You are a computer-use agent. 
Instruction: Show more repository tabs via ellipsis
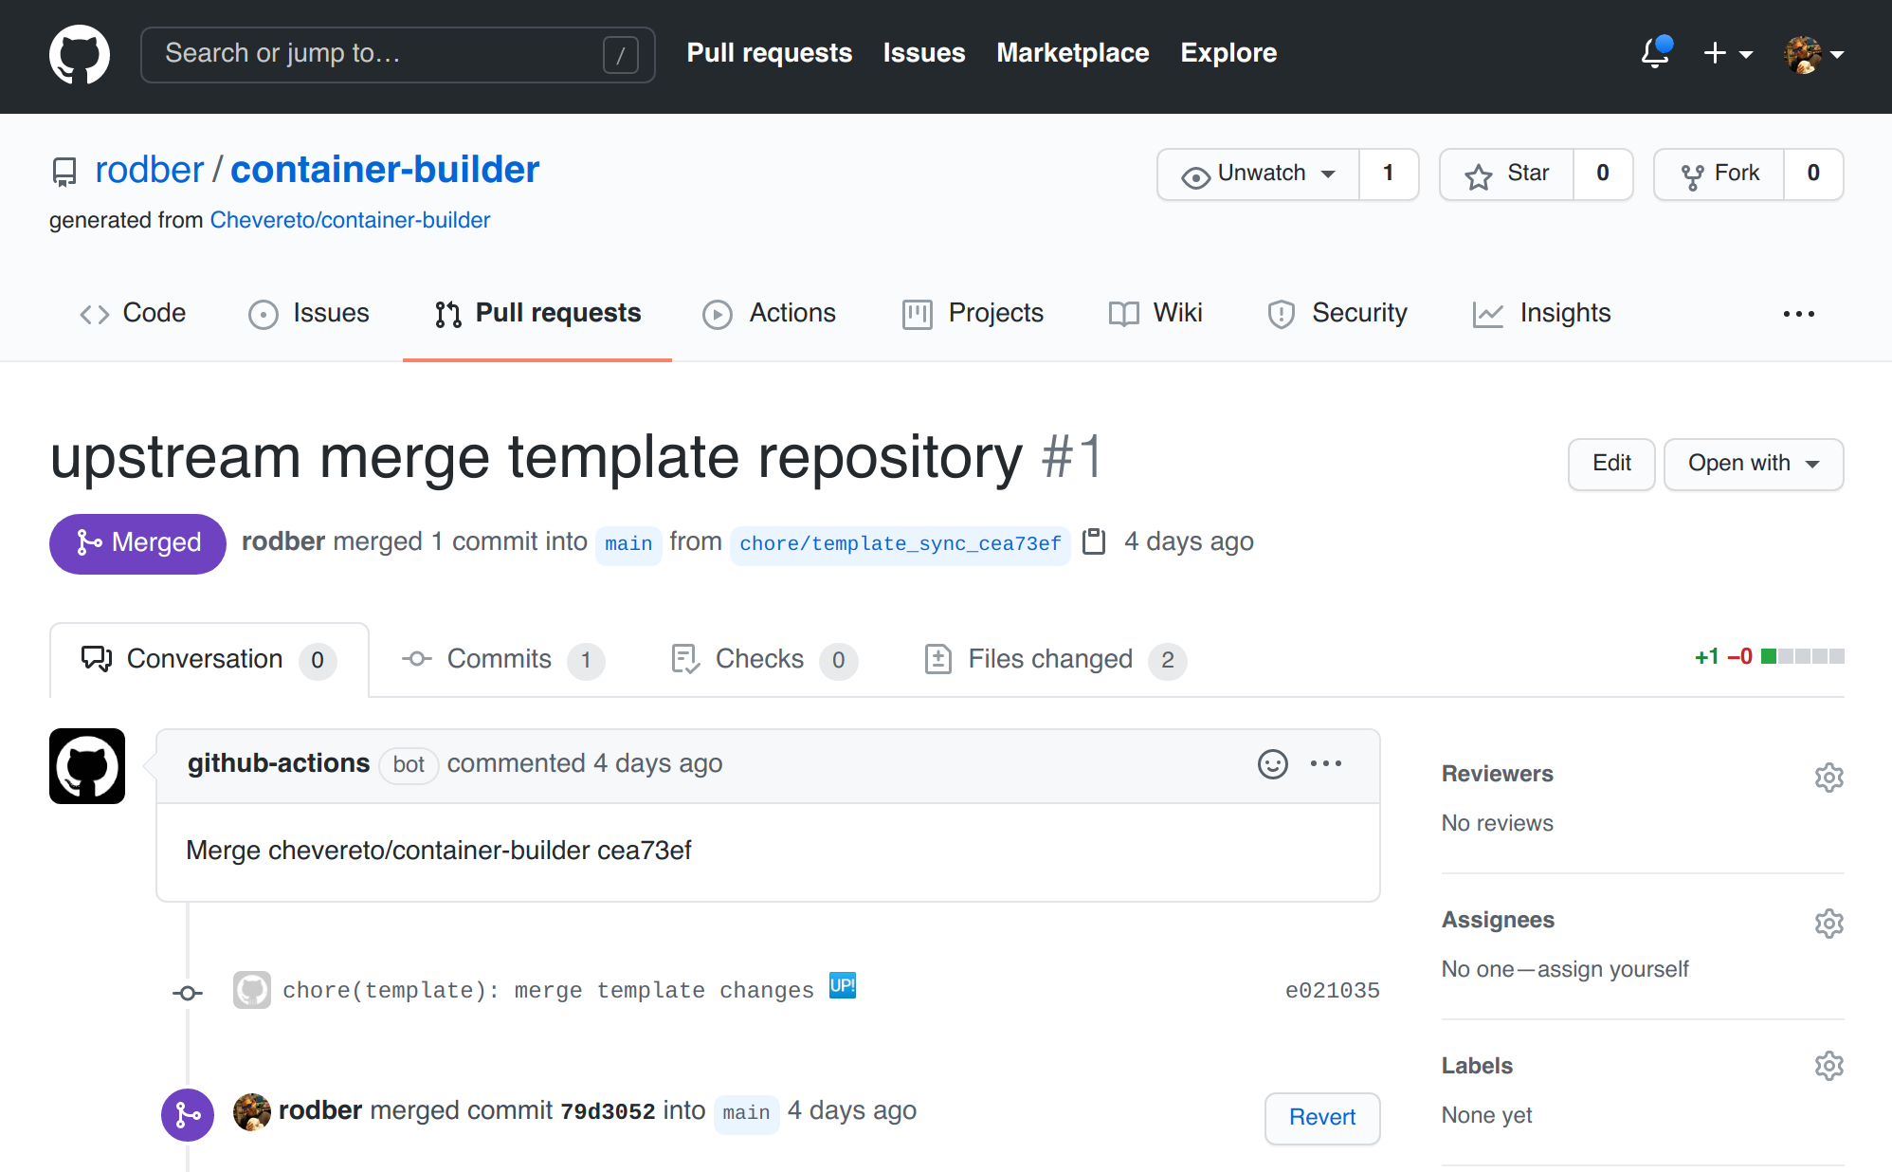pos(1798,314)
